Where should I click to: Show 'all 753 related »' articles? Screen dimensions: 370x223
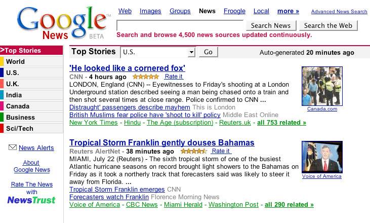281,123
